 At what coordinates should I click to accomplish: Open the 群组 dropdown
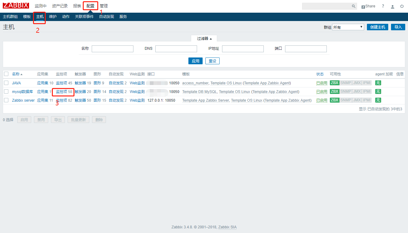pos(348,27)
